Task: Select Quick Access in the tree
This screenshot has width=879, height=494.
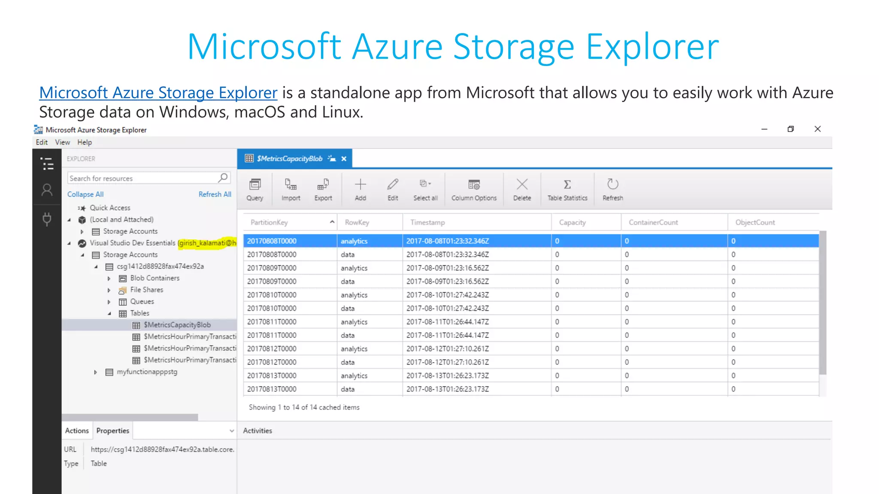Action: point(110,208)
